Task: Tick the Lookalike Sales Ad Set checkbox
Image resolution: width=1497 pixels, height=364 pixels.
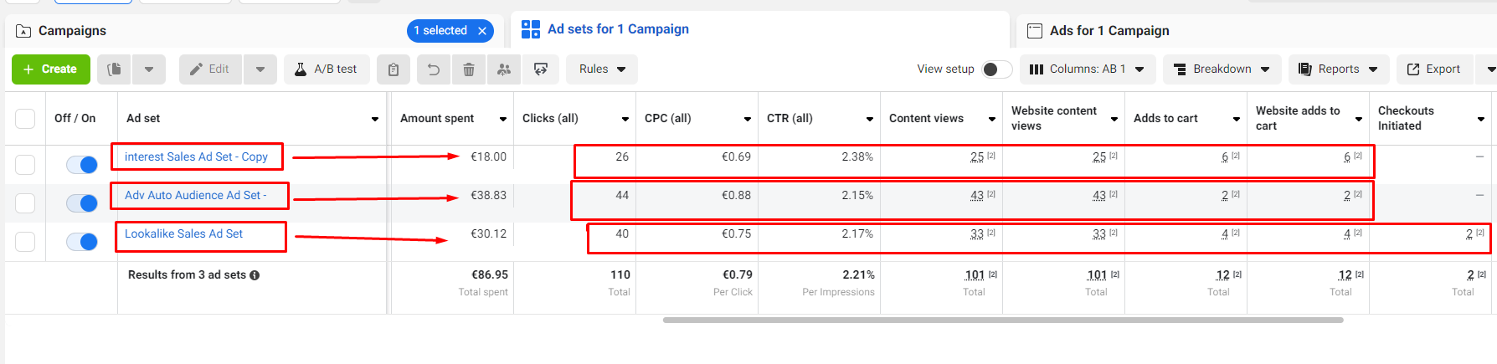Action: (25, 242)
